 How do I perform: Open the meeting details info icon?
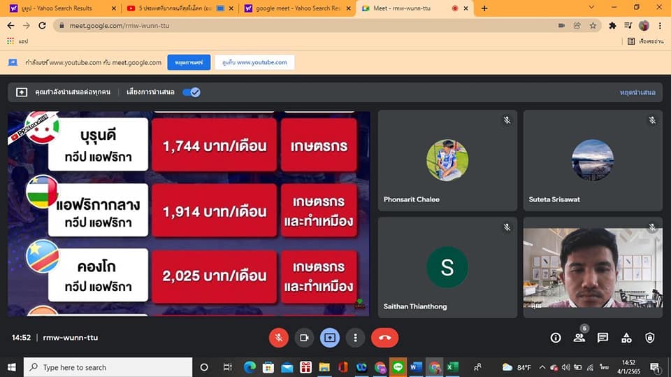[x=556, y=338]
